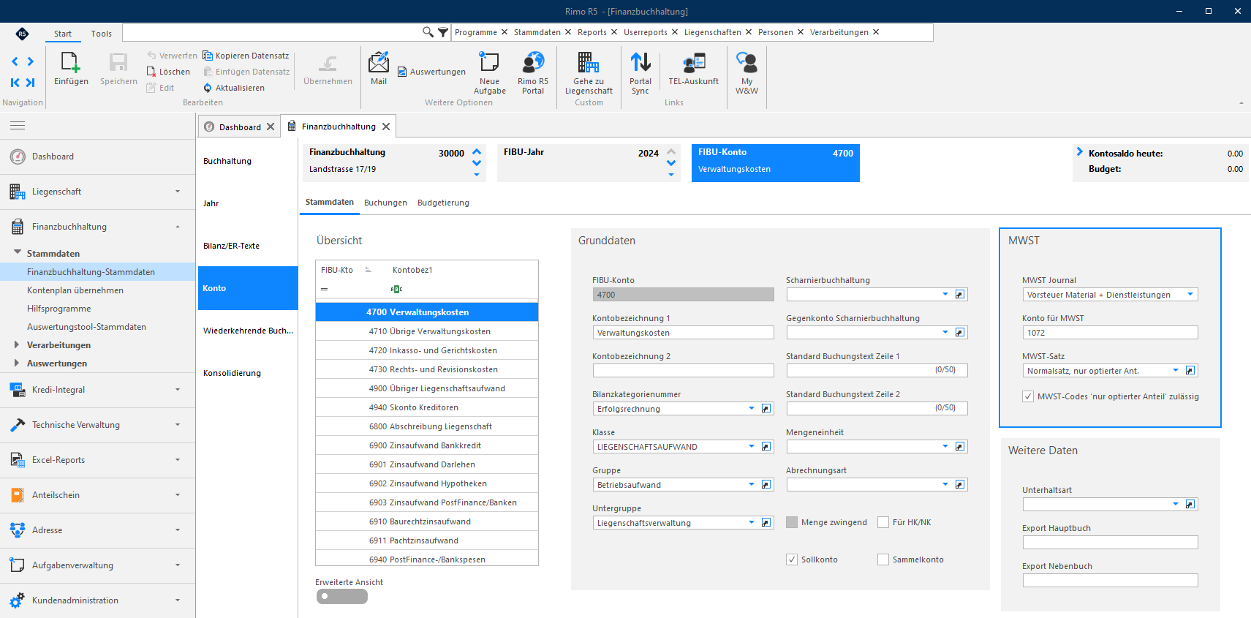Click the Löschen command
The height and width of the screenshot is (618, 1251).
[168, 72]
